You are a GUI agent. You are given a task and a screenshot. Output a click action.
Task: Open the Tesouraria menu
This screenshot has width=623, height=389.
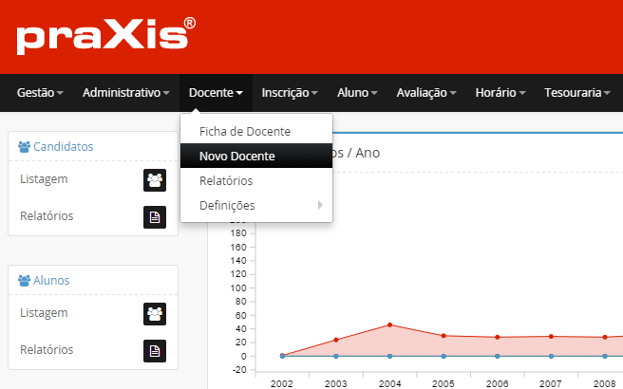(578, 93)
